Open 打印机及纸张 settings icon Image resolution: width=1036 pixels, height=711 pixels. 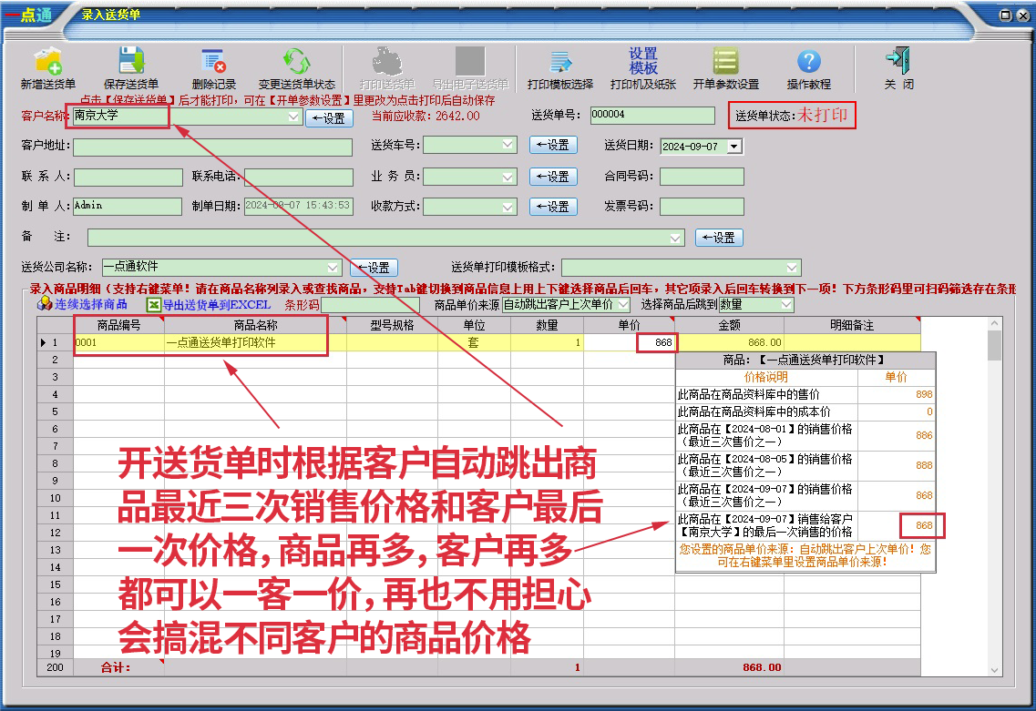pos(642,62)
